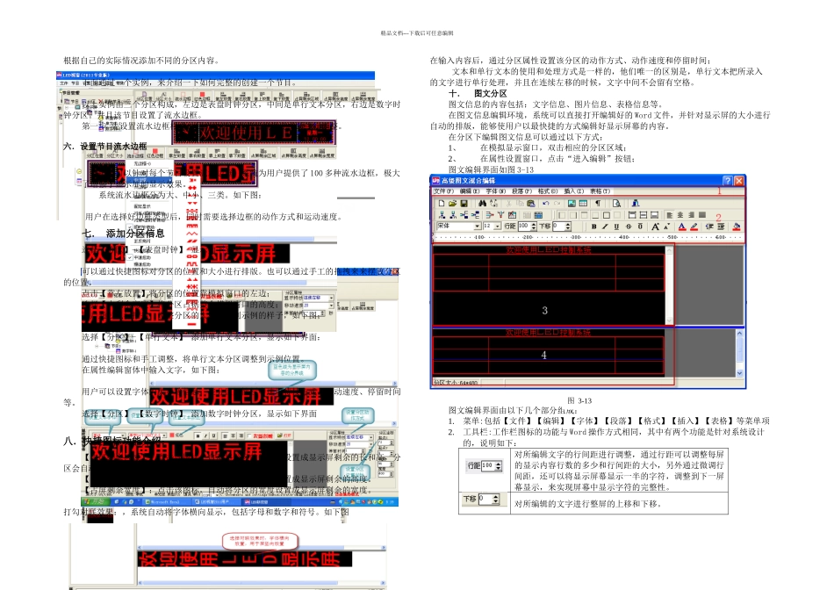Image resolution: width=834 pixels, height=590 pixels.
Task: Toggle Strikethrough formatting button
Action: pos(629,227)
